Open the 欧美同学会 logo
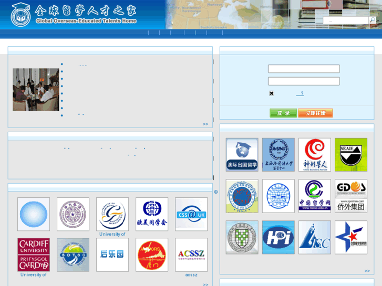Image resolution: width=382 pixels, height=286 pixels. (152, 214)
